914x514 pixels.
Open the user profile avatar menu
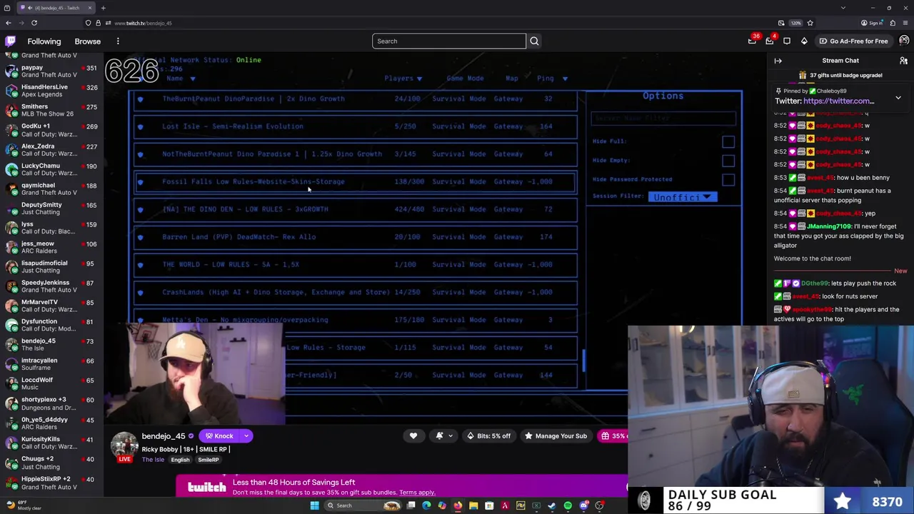pyautogui.click(x=904, y=41)
